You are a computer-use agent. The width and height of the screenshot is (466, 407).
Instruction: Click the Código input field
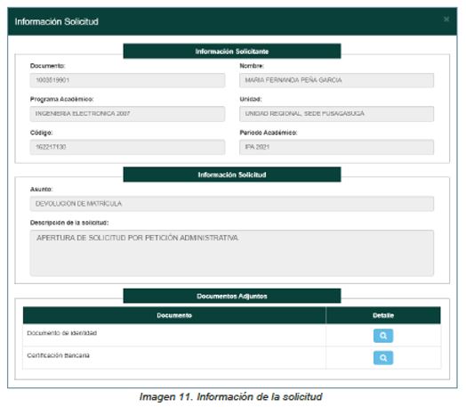[x=127, y=147]
